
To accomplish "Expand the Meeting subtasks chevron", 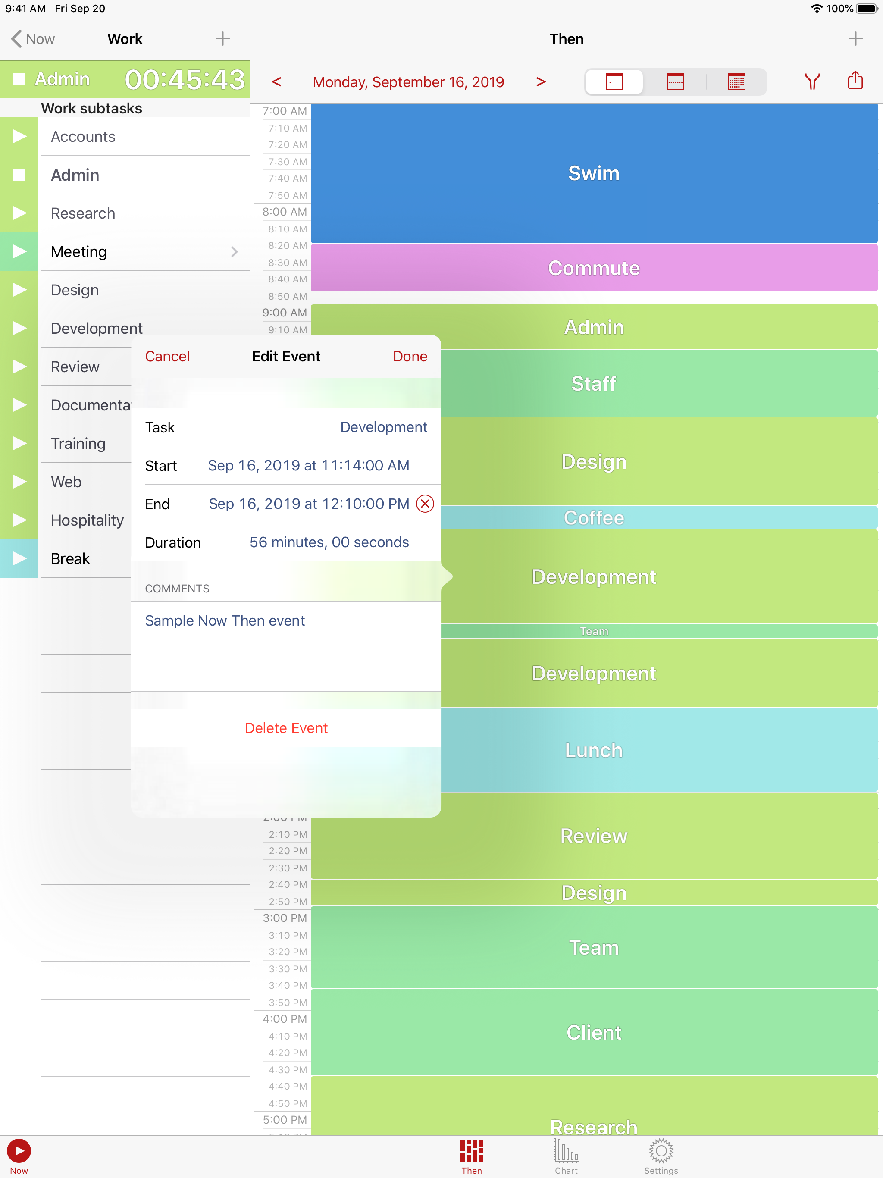I will tap(234, 252).
